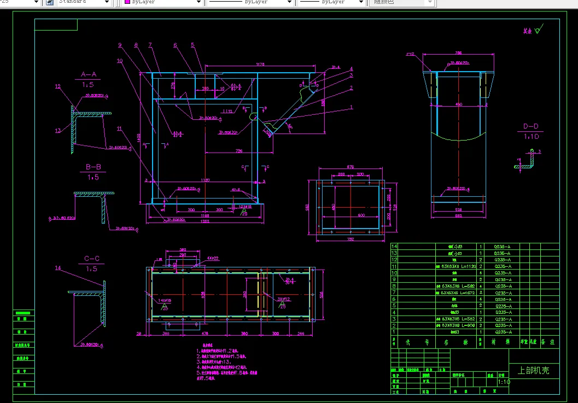Select the 1:10 scale under D—D
The width and height of the screenshot is (578, 403).
531,137
